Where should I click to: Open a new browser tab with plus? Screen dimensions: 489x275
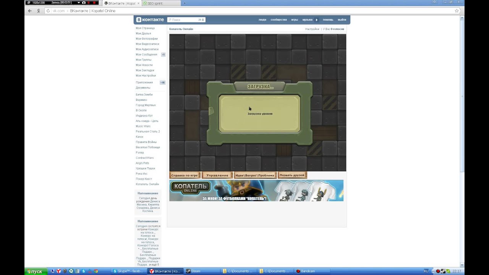tap(185, 3)
